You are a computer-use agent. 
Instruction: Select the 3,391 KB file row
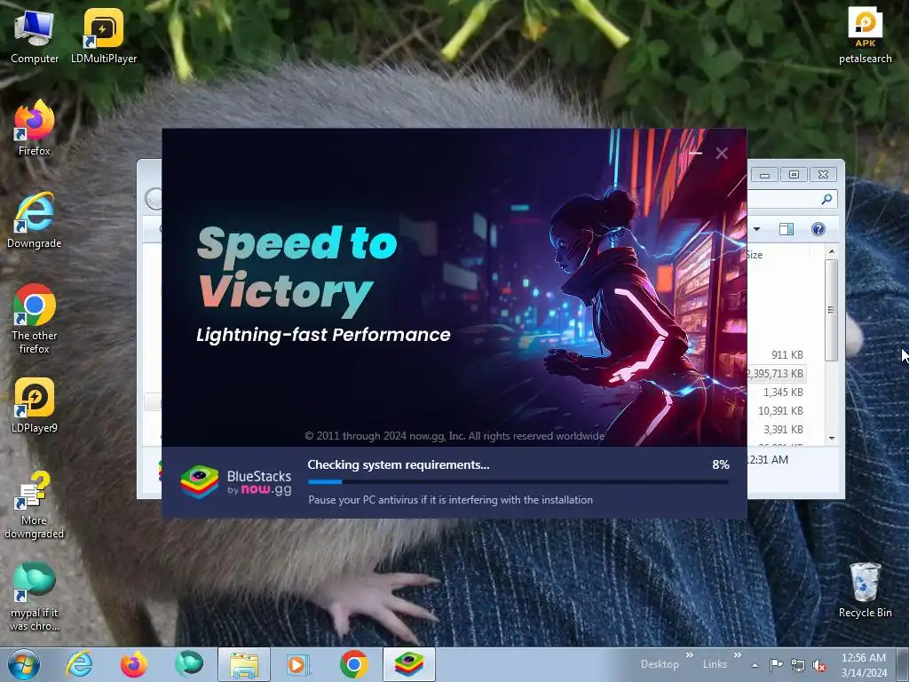776,429
